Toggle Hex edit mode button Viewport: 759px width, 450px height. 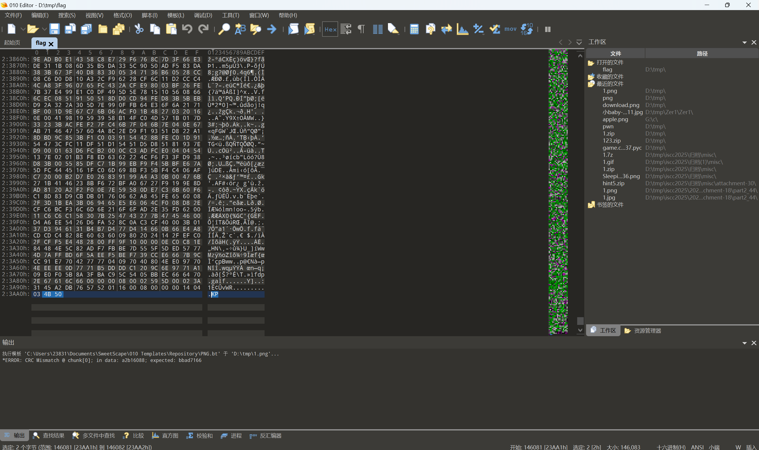(330, 29)
